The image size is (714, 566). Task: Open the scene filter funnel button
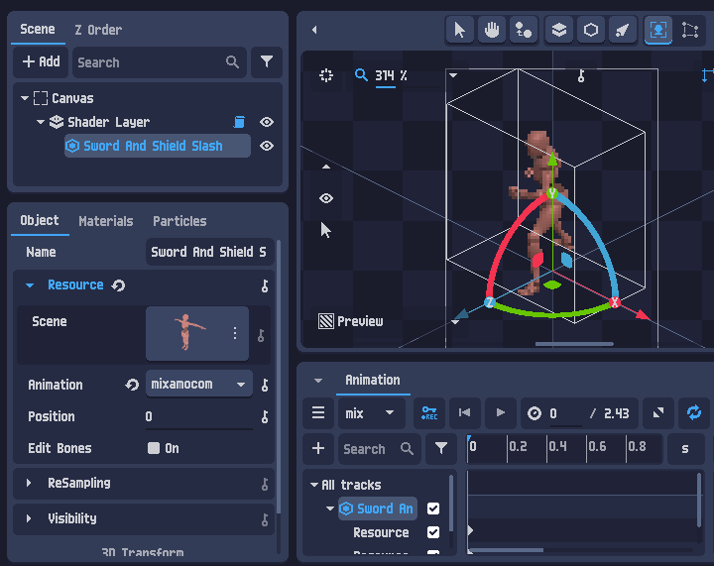click(267, 61)
